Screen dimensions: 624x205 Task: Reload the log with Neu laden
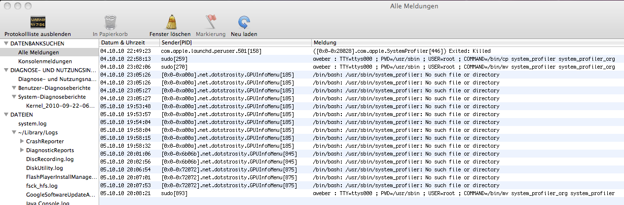pos(244,22)
